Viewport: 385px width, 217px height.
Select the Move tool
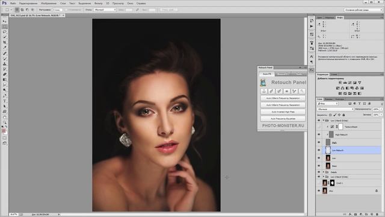point(5,22)
